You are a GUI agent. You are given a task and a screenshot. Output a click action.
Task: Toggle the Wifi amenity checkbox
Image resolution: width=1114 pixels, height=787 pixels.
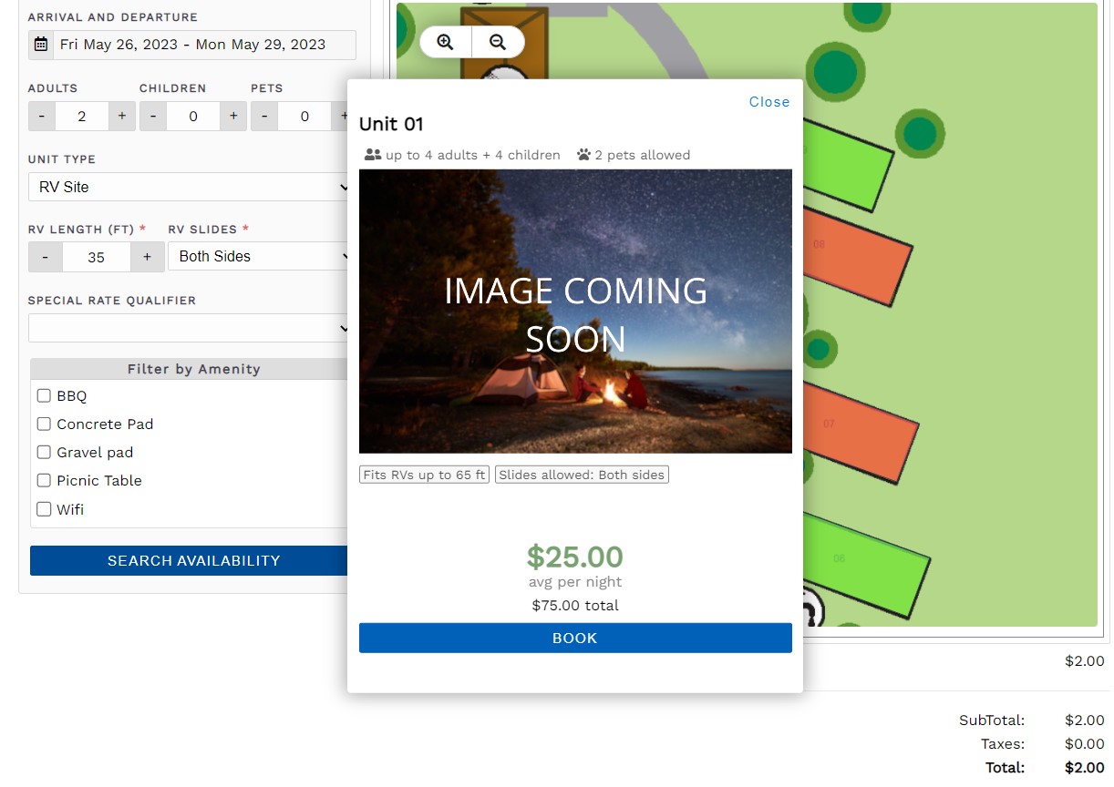coord(44,510)
